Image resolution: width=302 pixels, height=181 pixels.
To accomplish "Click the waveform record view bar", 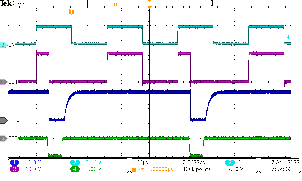I will coord(149,3).
